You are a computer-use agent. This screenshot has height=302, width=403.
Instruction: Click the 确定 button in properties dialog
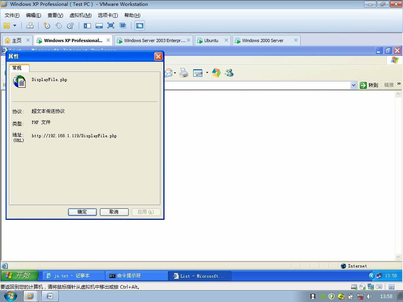pos(82,212)
